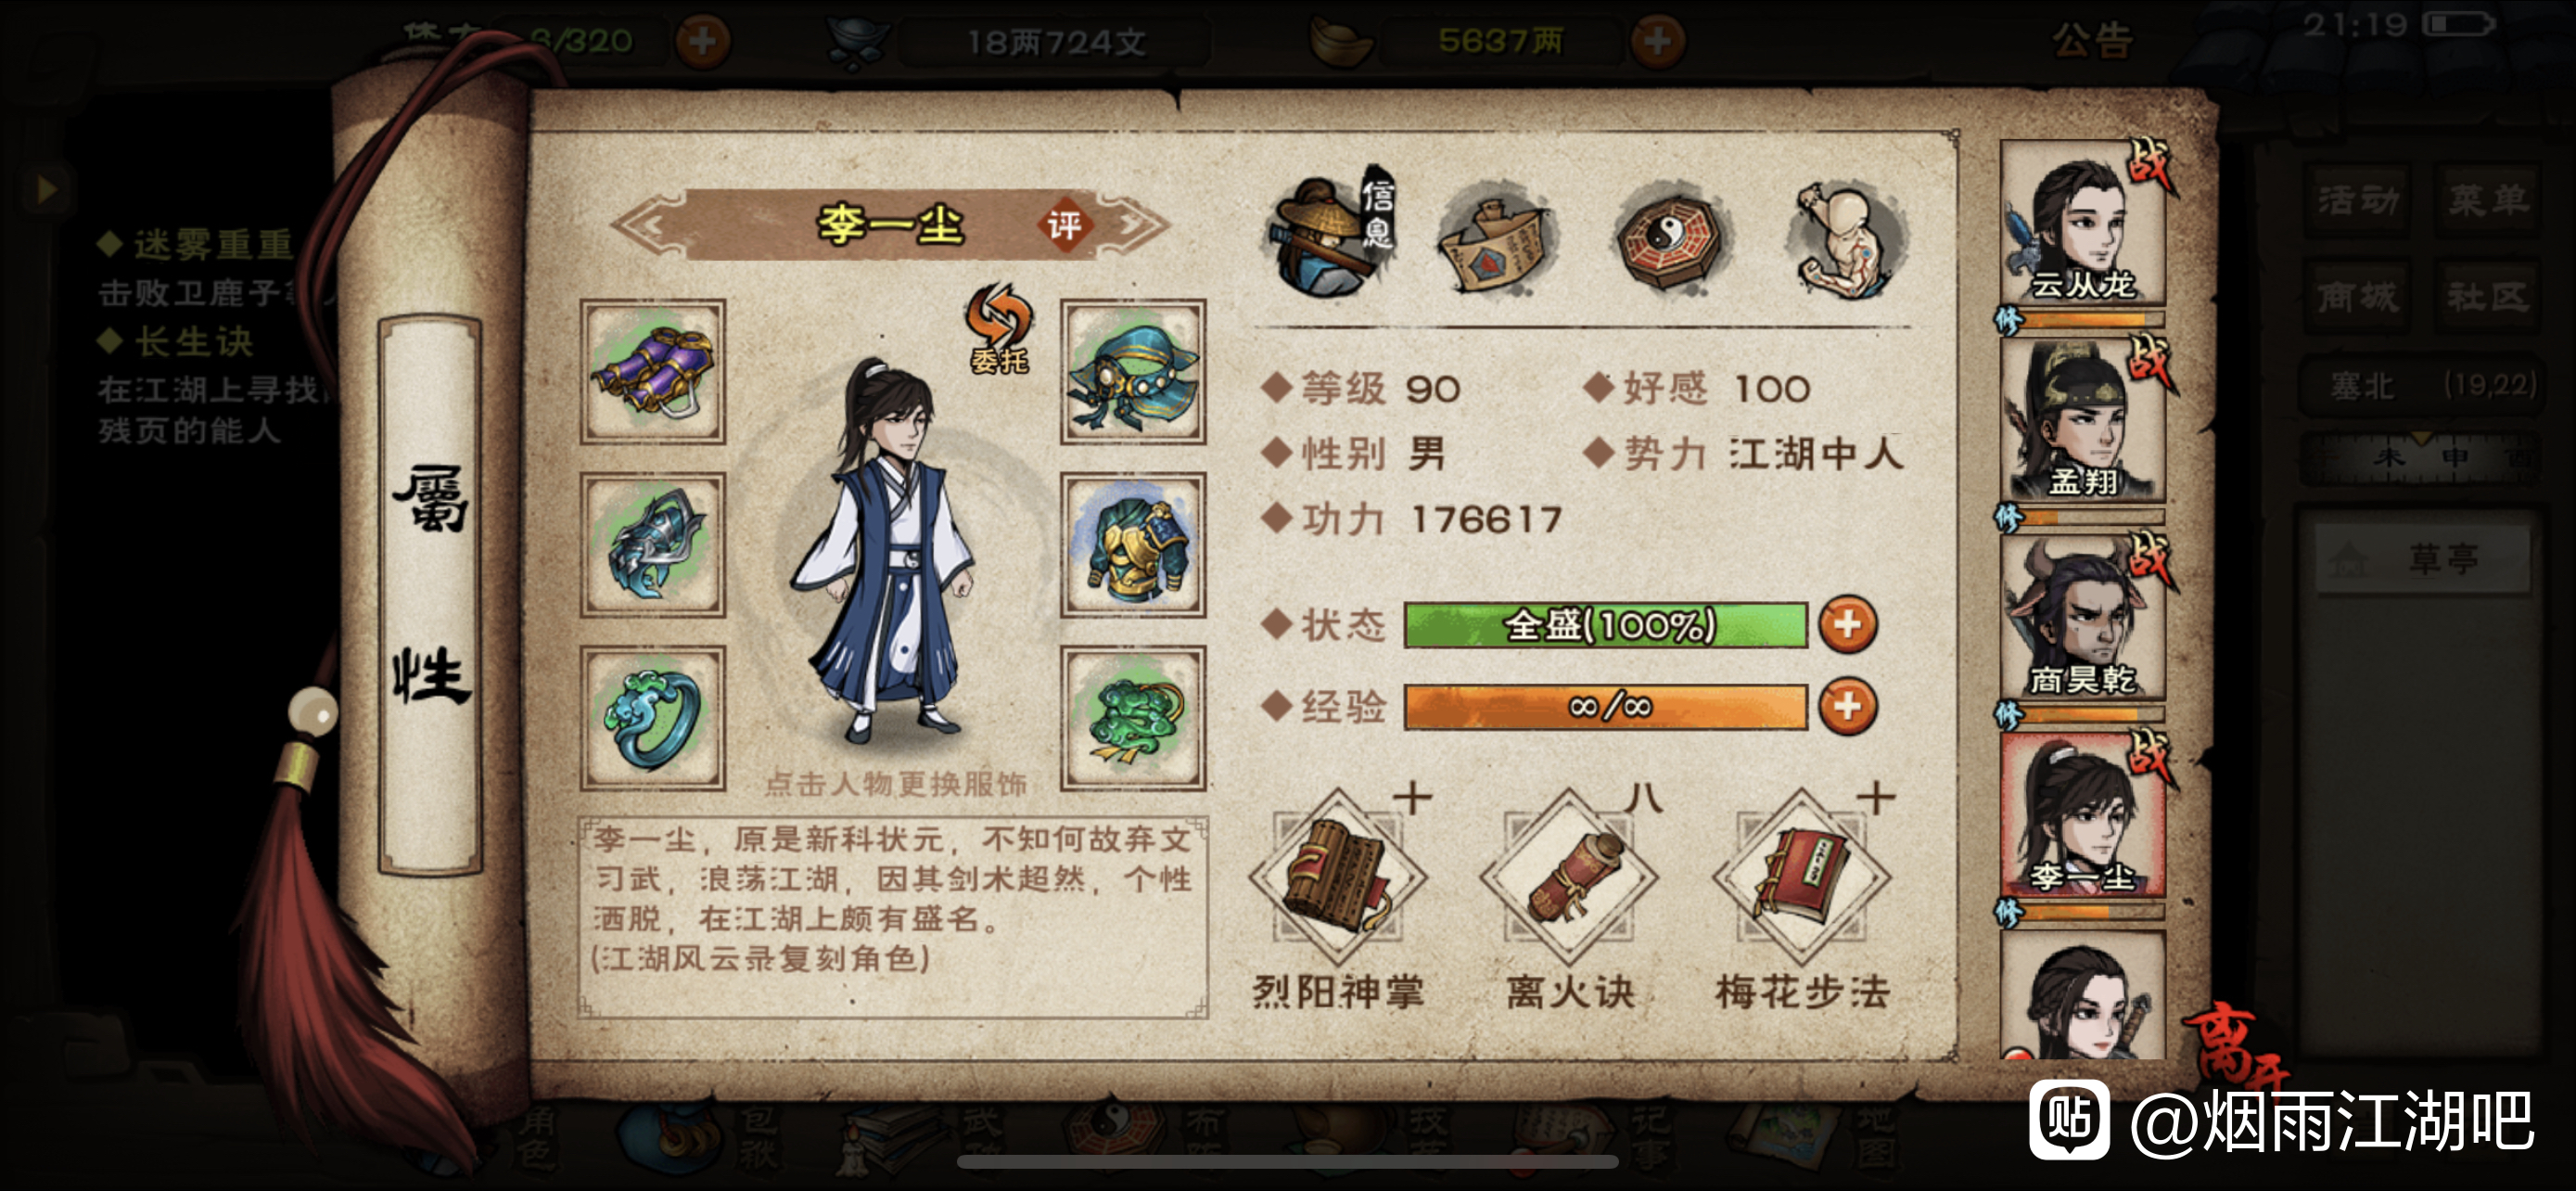Click the 评 review button
Viewport: 2576px width, 1191px height.
click(x=1064, y=225)
